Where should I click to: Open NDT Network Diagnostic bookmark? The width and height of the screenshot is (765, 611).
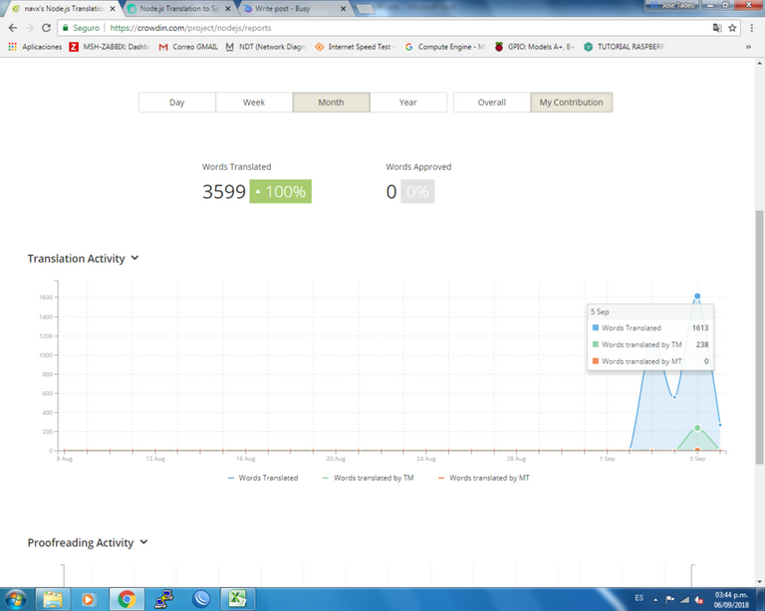point(265,47)
